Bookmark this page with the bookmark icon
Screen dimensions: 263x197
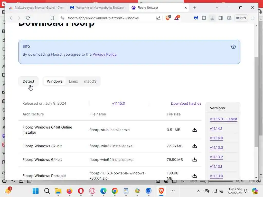coord(52,18)
